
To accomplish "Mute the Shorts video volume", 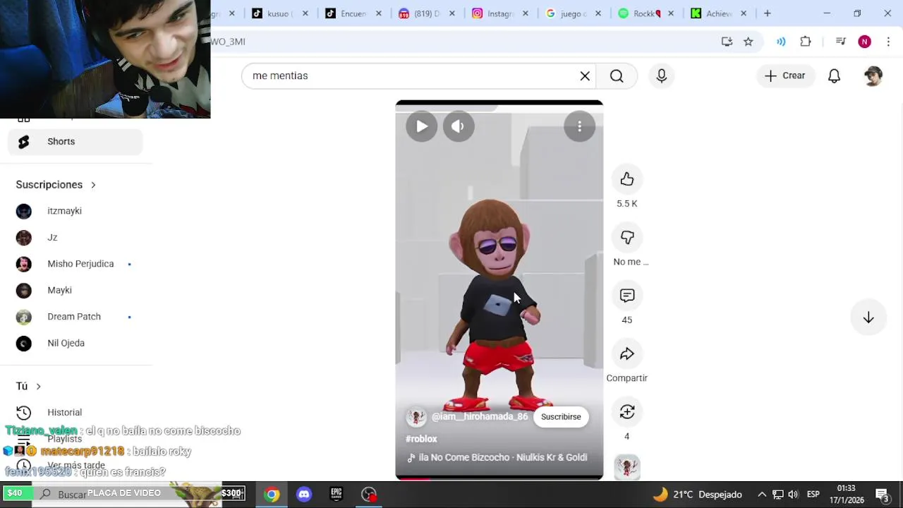I will (458, 126).
